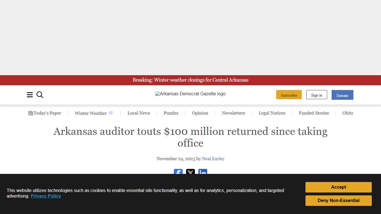Open the hamburger navigation menu
This screenshot has height=214, width=381.
[30, 95]
